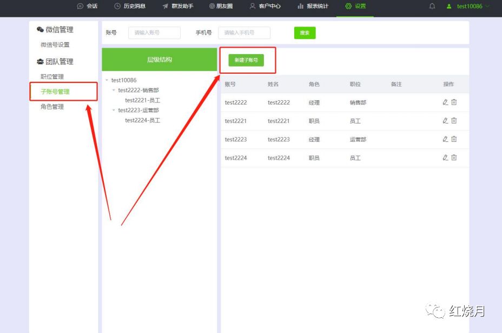Delete the test2222 account row
The width and height of the screenshot is (502, 333).
tap(454, 102)
